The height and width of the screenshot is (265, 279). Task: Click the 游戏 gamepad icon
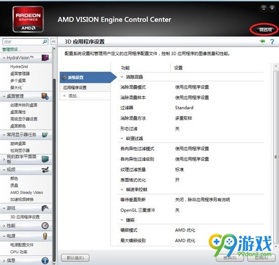(45, 208)
